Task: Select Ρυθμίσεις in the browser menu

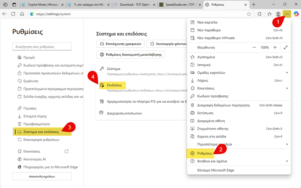Action: [204, 154]
